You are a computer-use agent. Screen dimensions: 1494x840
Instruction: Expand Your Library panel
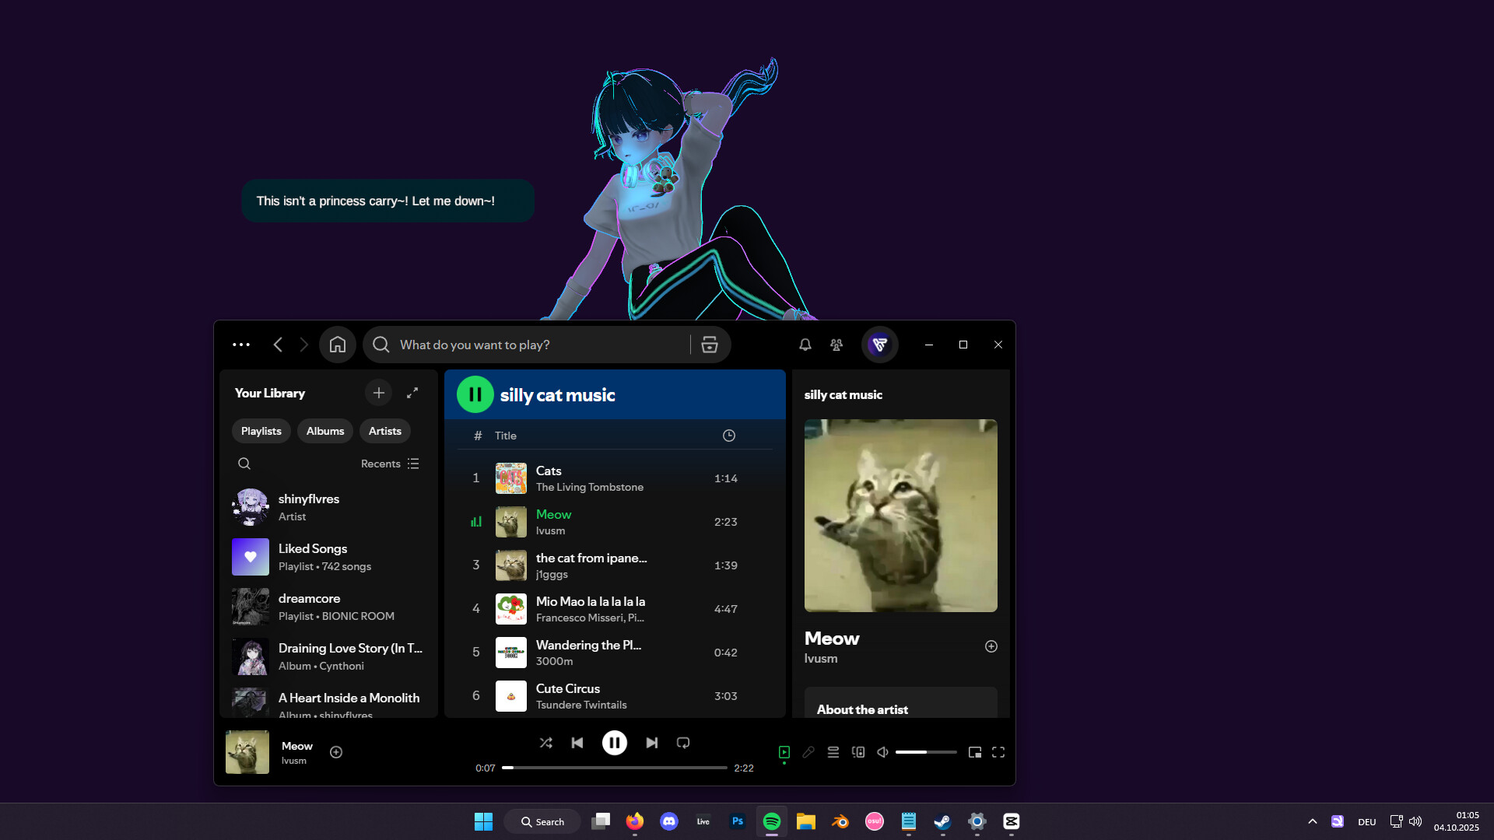[x=412, y=393]
